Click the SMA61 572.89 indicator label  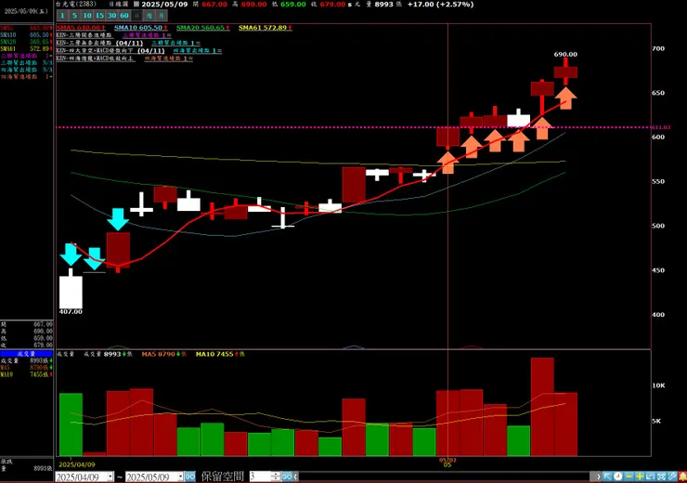(266, 28)
